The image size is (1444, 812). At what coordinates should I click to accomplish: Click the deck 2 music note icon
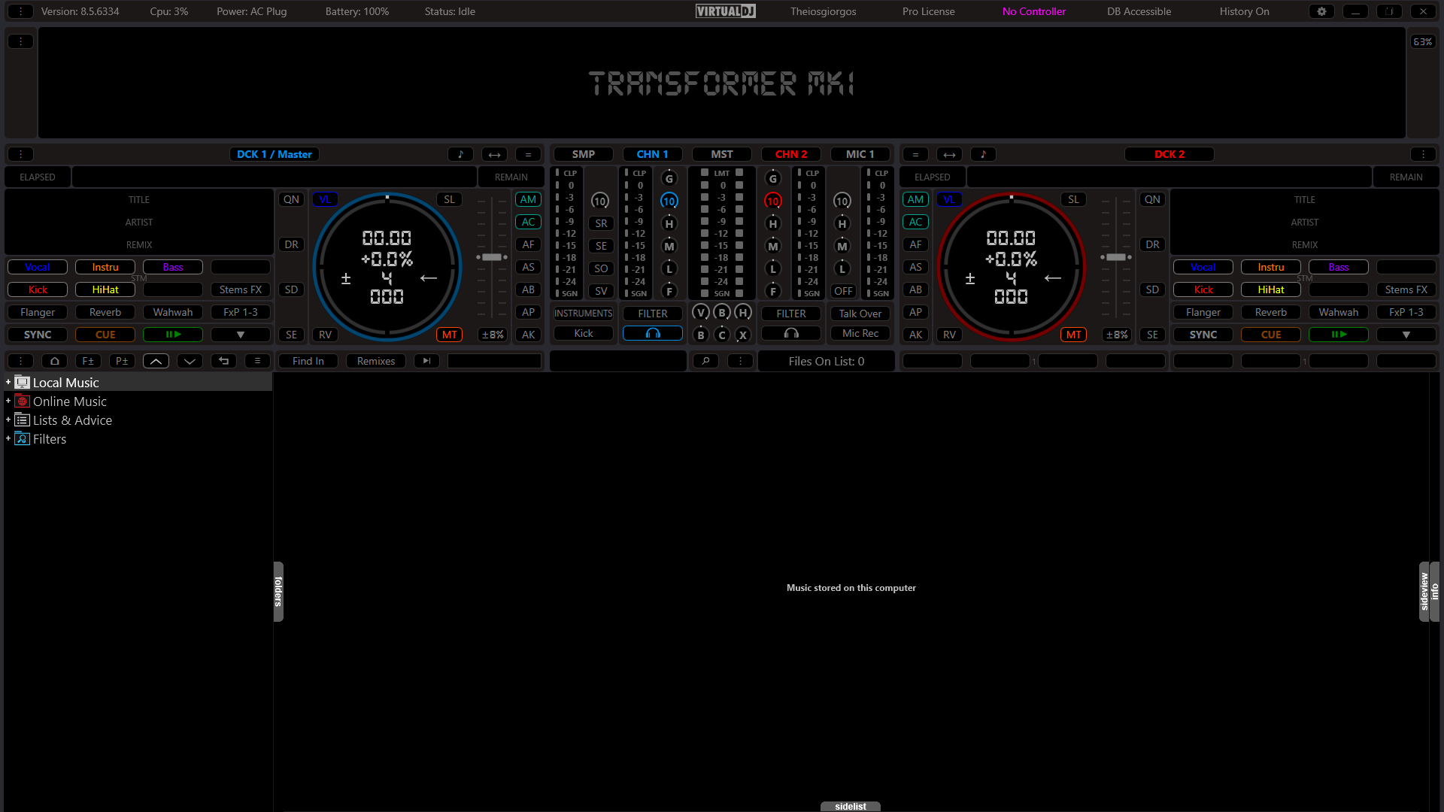coord(983,154)
